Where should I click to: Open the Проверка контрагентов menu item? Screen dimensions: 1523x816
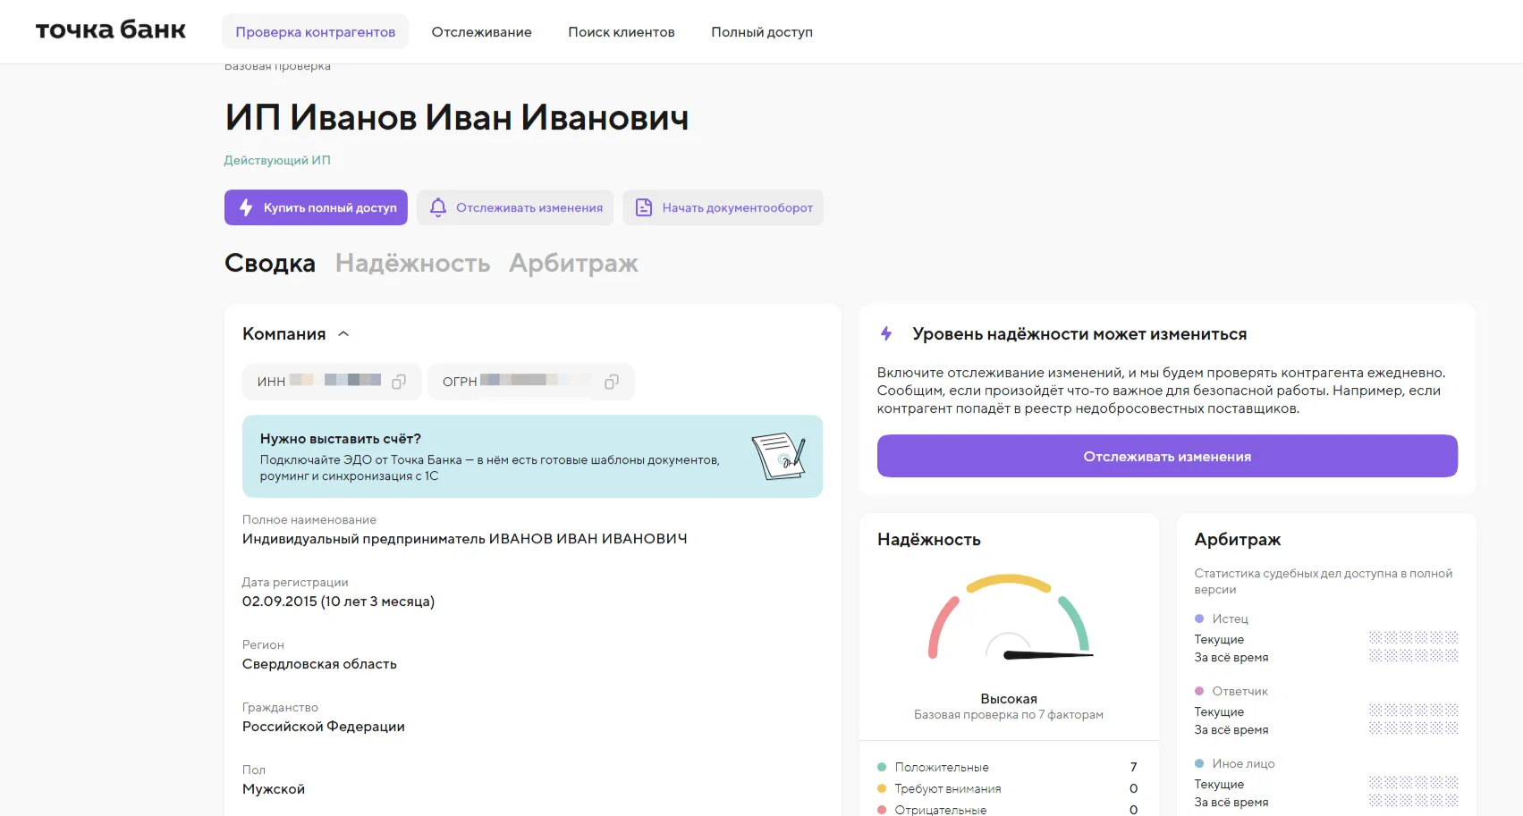coord(315,32)
